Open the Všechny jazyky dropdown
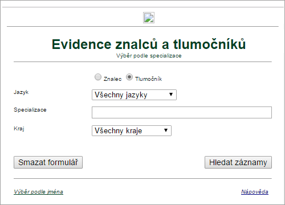The image size is (285, 205). 134,95
